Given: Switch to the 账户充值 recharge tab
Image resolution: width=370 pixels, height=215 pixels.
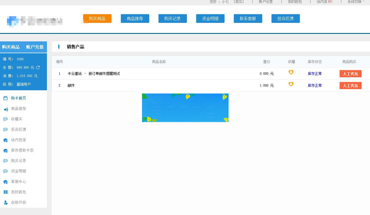Looking at the screenshot, I should coord(34,47).
